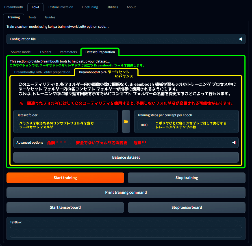This screenshot has width=252, height=246.
Task: Switch to the Tools sub-tab
Action: click(x=32, y=17)
